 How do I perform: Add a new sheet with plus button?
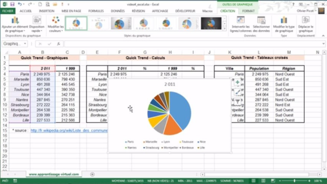pos(92,174)
